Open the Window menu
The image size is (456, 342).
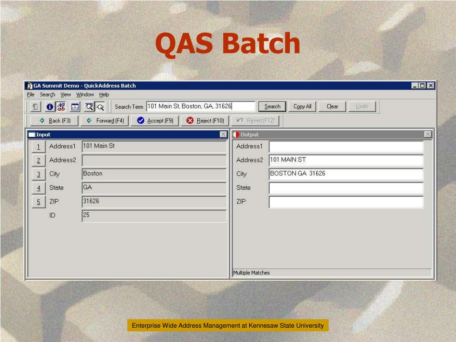point(85,94)
